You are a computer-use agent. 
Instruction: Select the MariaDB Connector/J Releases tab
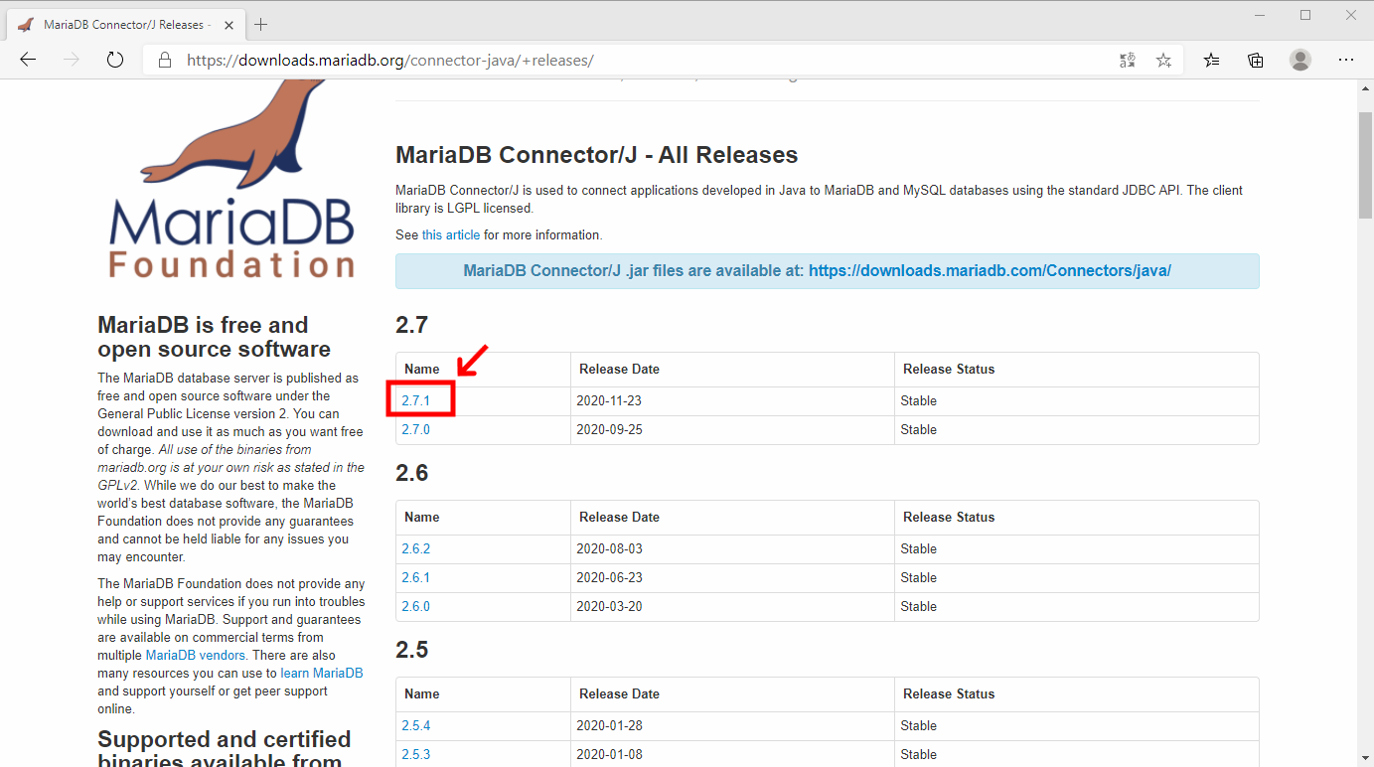(124, 24)
